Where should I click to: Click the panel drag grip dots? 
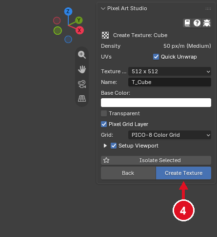208,9
